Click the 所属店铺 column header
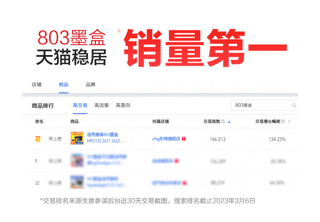 pos(161,122)
